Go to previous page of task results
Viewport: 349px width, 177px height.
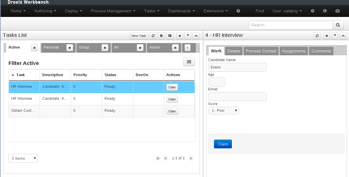click(165, 158)
